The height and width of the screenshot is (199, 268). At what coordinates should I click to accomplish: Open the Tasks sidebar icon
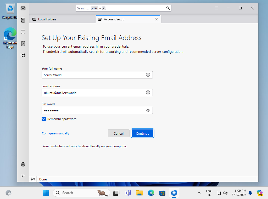pos(23,43)
